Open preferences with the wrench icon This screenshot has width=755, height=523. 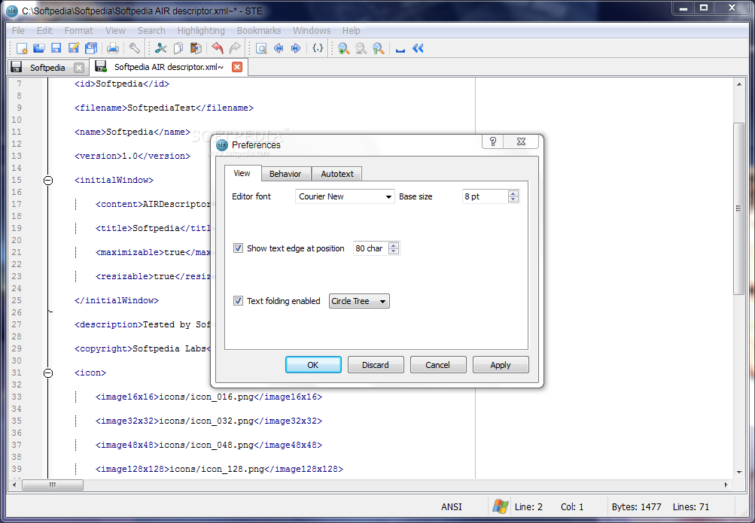(x=134, y=49)
